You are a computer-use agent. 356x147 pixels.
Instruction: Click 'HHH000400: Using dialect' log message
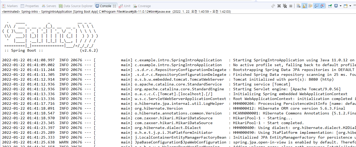pyautogui.click(x=260, y=128)
